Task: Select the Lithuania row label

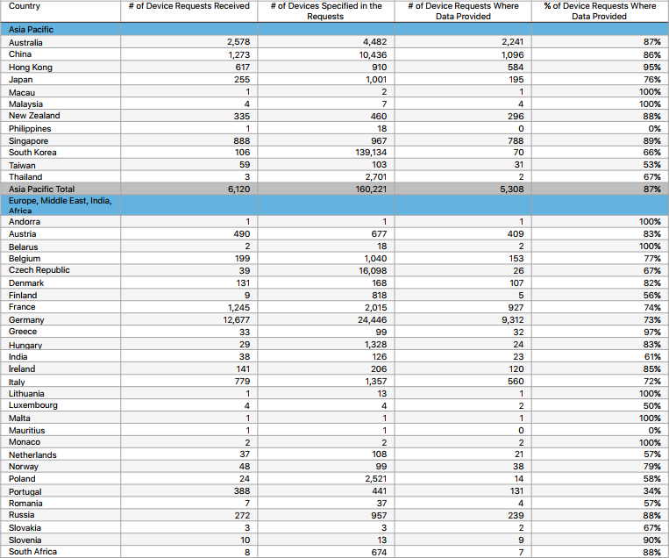Action: (26, 394)
